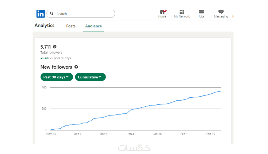Click help icon beside total followers
The image size is (268, 154).
(x=55, y=47)
